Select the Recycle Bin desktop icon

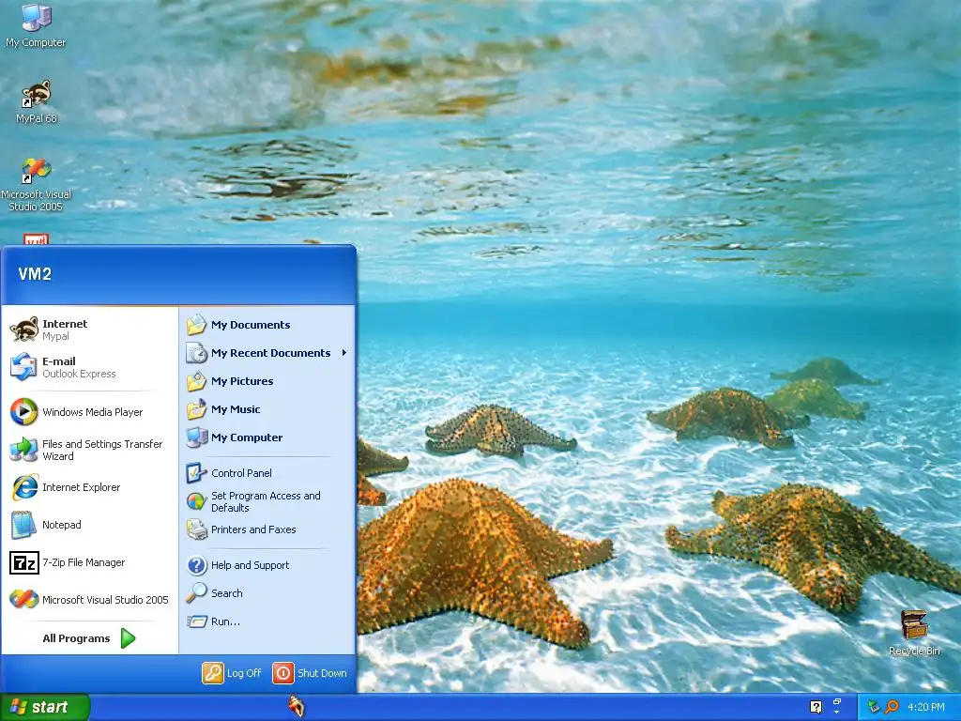tap(914, 634)
